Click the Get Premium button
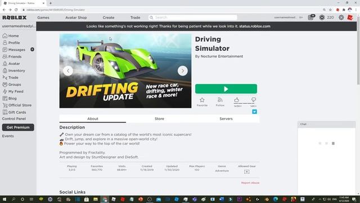The height and width of the screenshot is (203, 360). 18,127
